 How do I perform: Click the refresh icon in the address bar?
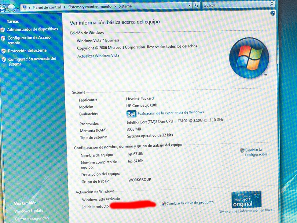pos(197,5)
